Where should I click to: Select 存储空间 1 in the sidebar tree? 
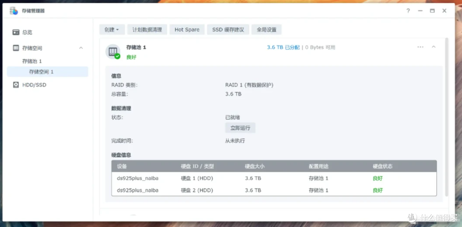point(47,72)
